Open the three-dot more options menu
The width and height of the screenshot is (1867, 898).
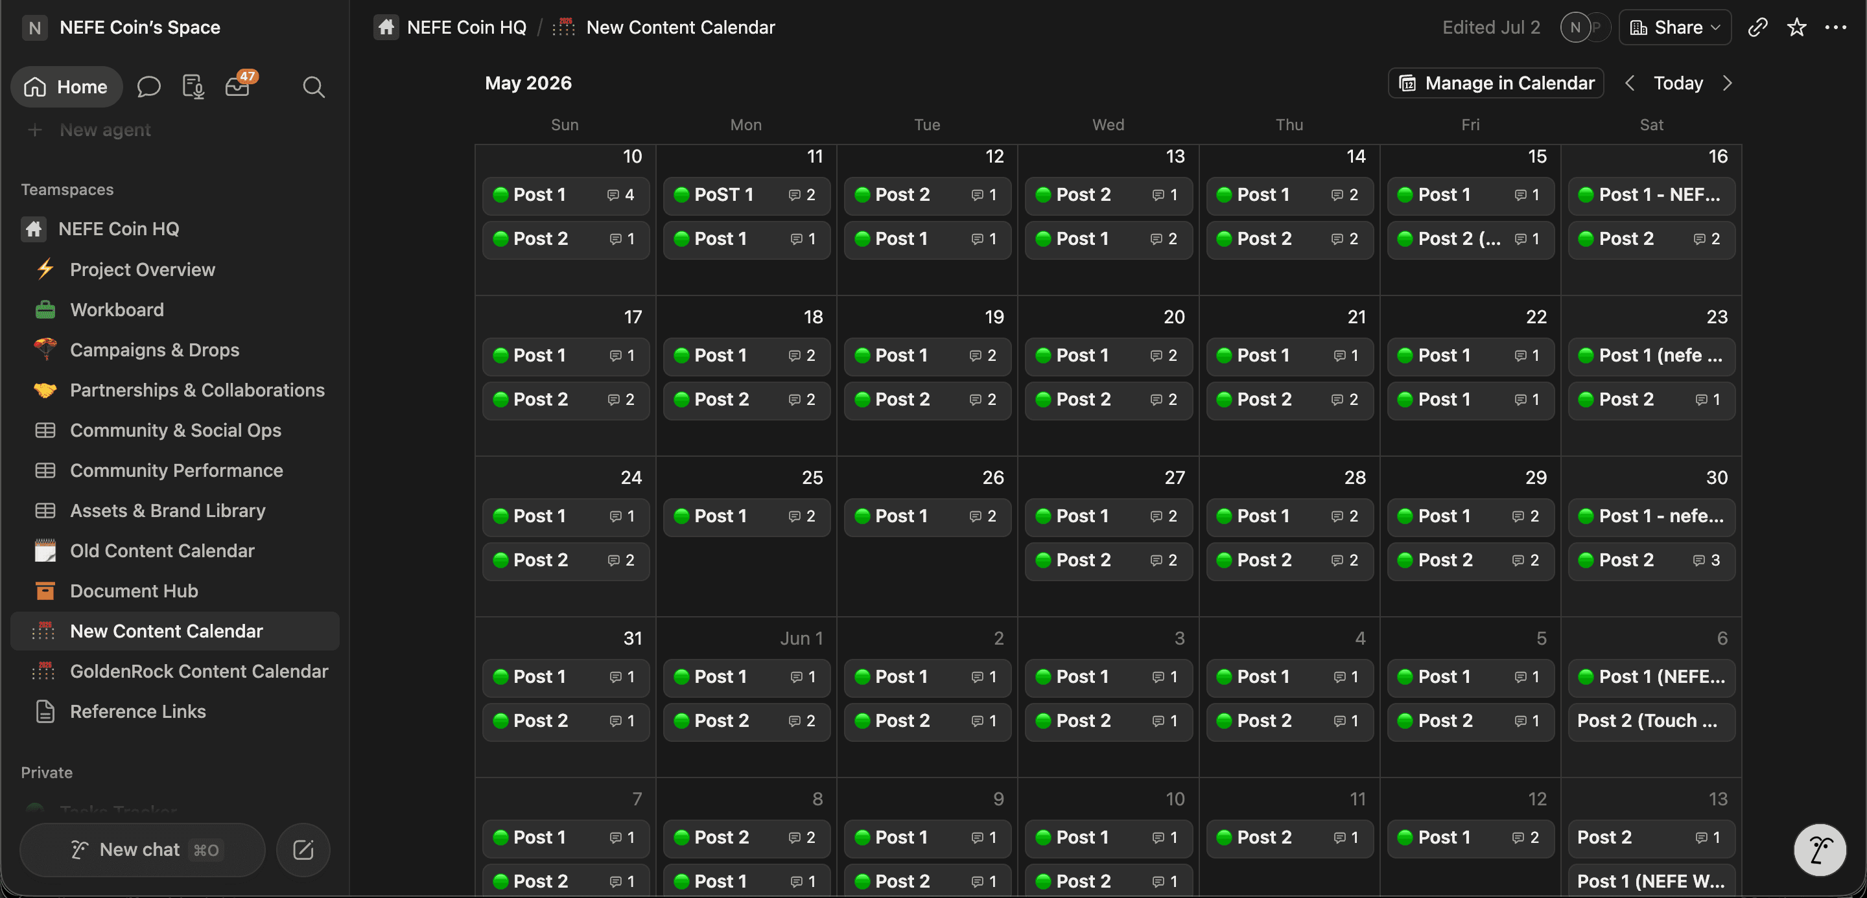pos(1836,27)
